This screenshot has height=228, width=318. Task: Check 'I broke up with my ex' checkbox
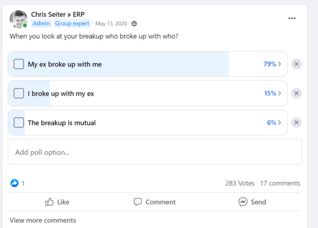click(19, 93)
